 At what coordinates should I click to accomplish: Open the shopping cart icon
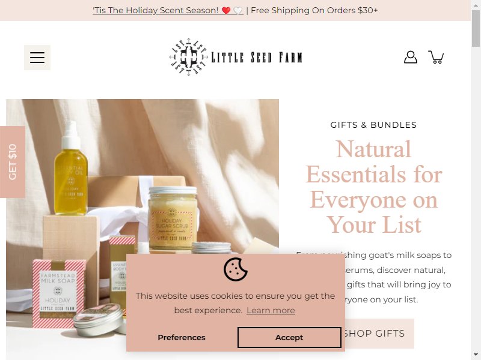(436, 57)
